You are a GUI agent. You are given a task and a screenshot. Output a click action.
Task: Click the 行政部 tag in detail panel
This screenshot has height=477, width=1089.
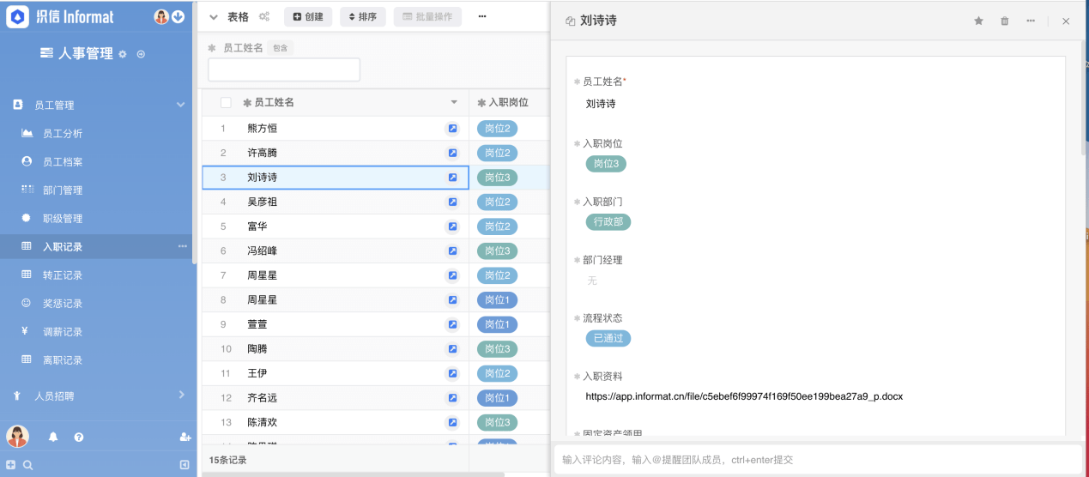point(608,222)
